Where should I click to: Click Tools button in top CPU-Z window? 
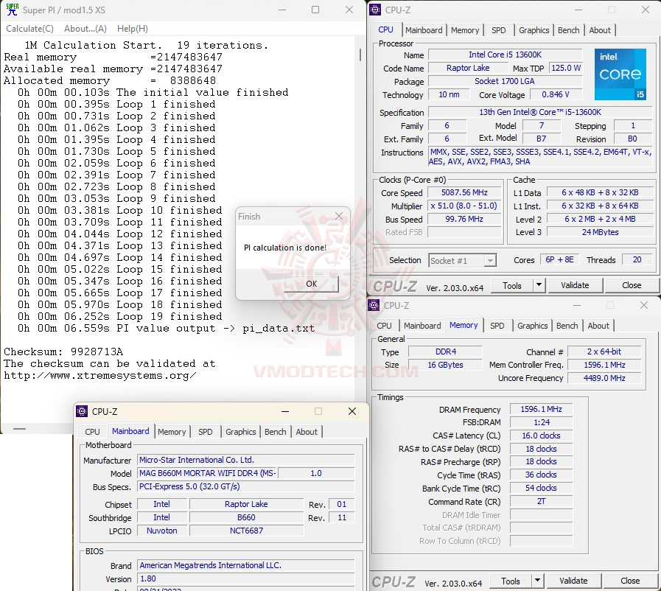[511, 285]
